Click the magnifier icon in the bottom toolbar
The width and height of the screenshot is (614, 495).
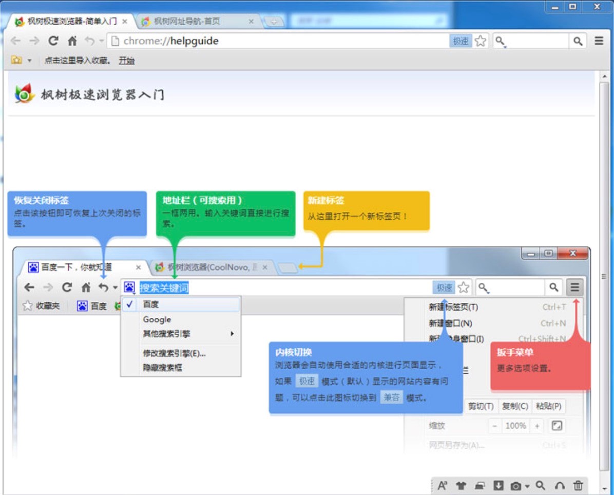pyautogui.click(x=541, y=486)
